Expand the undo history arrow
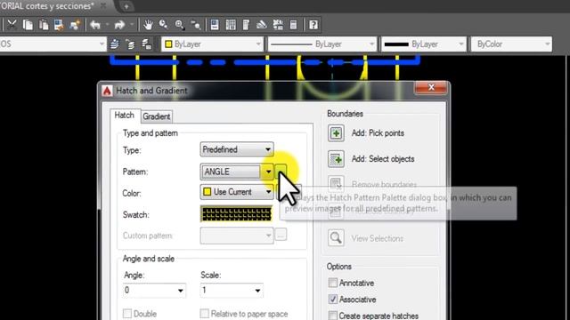The width and height of the screenshot is (570, 320). point(107,25)
